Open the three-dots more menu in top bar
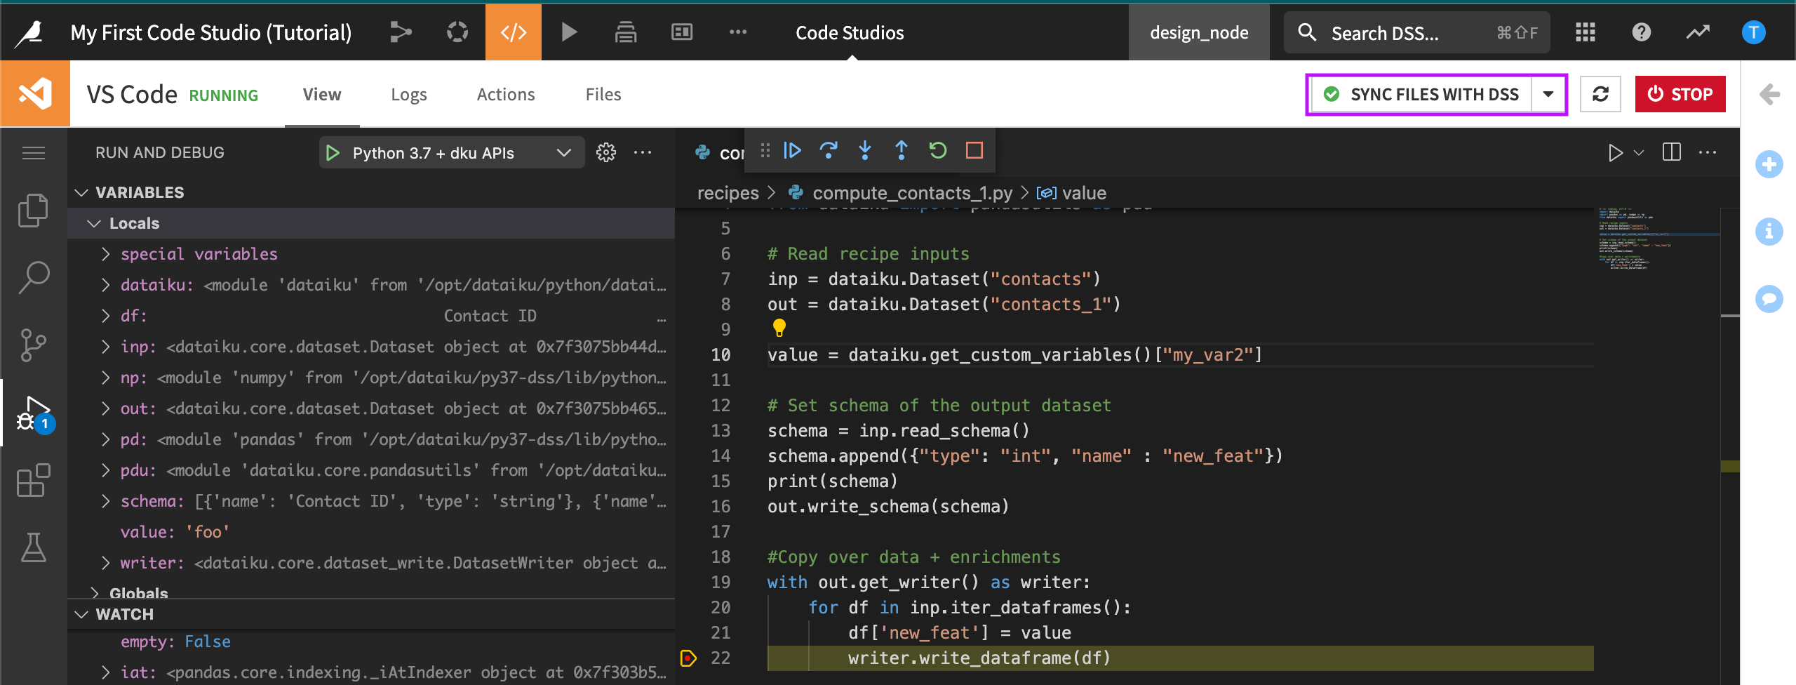The image size is (1796, 685). coord(738,32)
